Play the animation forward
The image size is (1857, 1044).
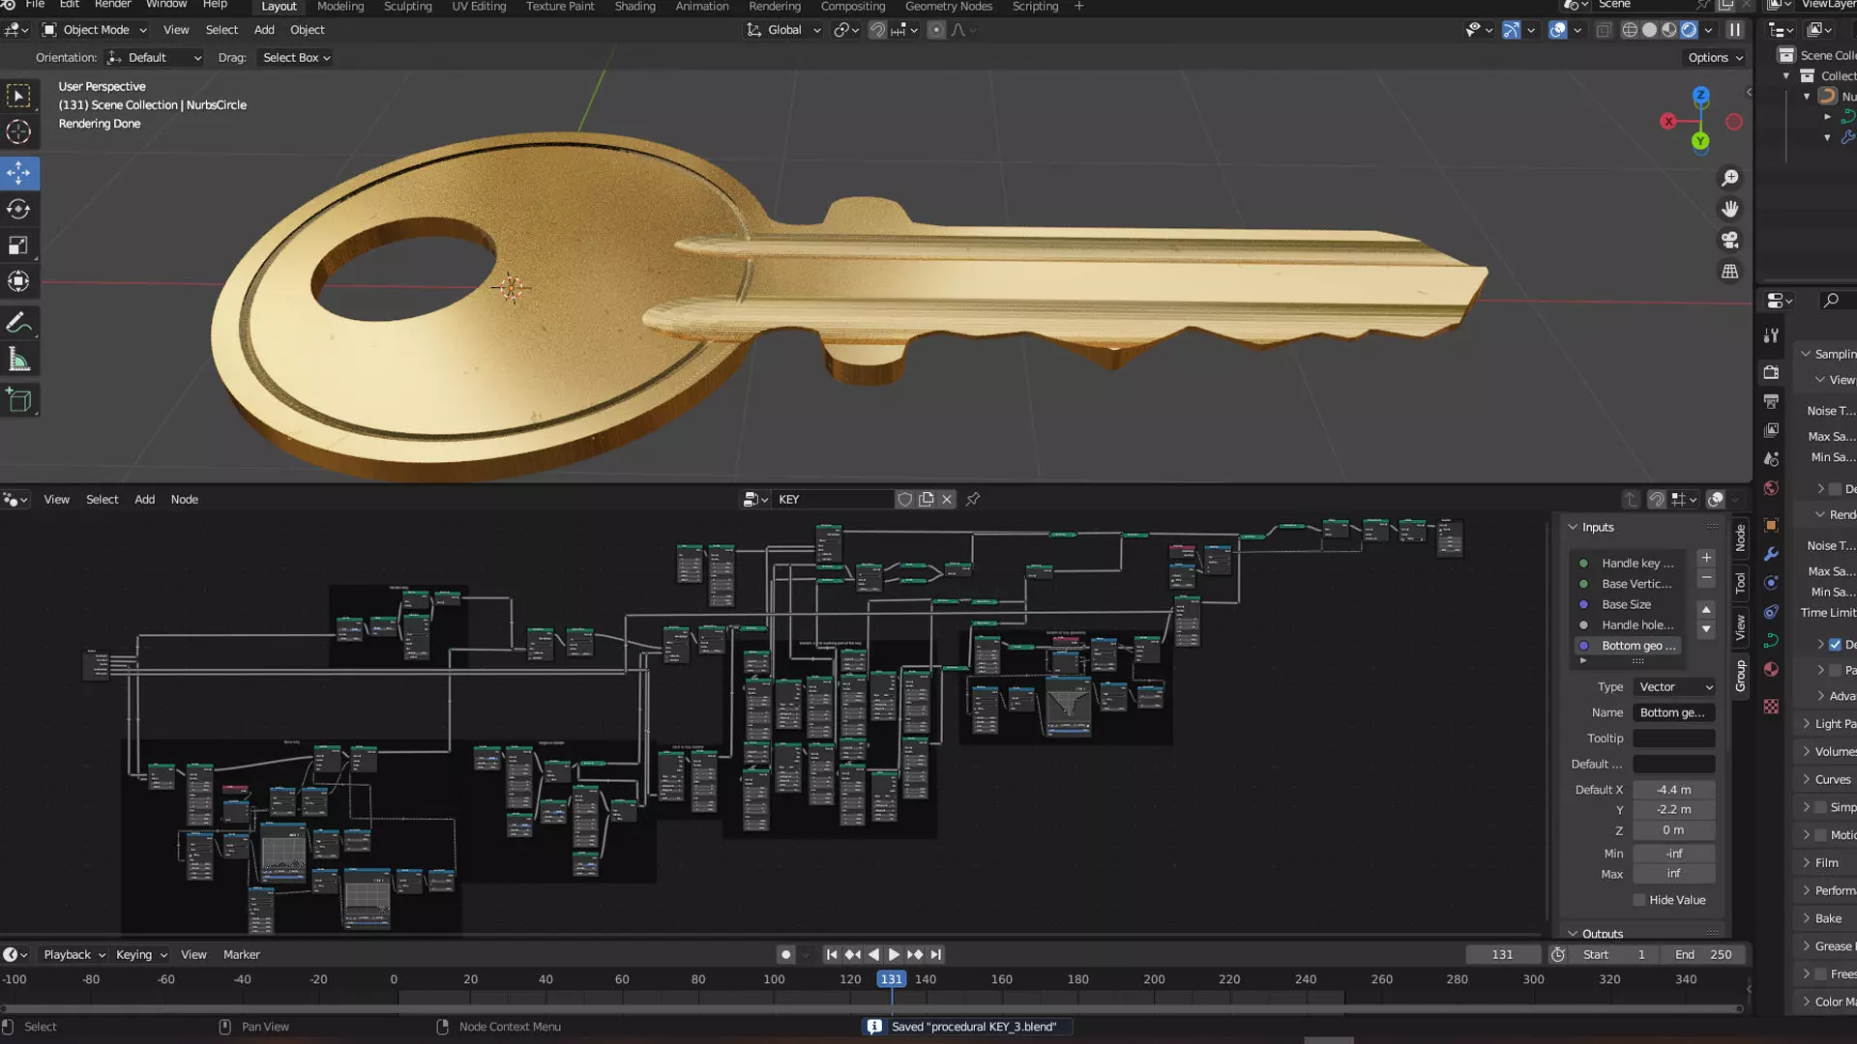[x=894, y=955]
